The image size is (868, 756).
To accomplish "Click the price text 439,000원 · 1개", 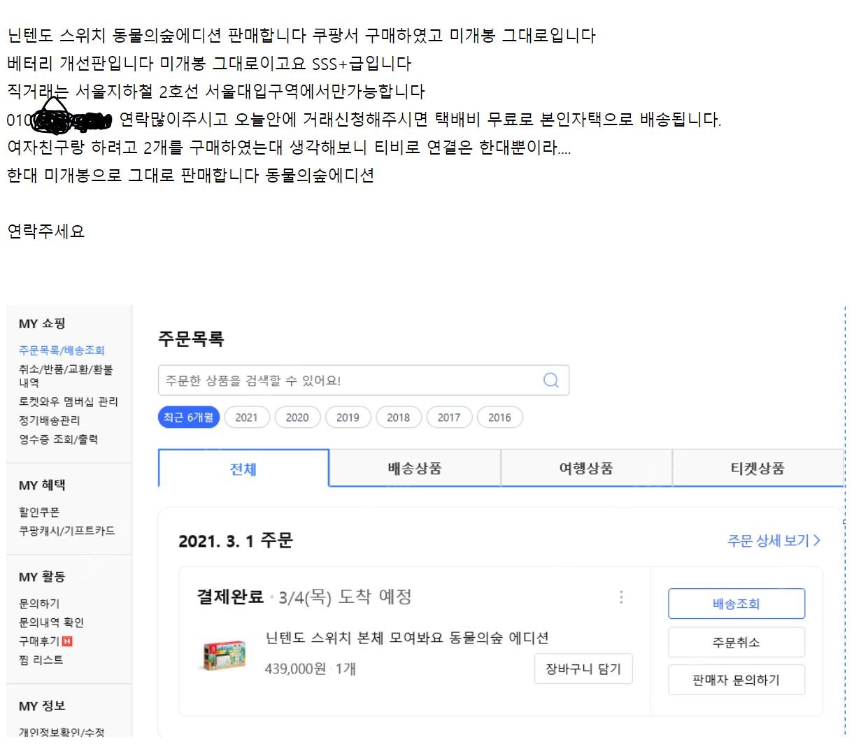I will (x=311, y=669).
